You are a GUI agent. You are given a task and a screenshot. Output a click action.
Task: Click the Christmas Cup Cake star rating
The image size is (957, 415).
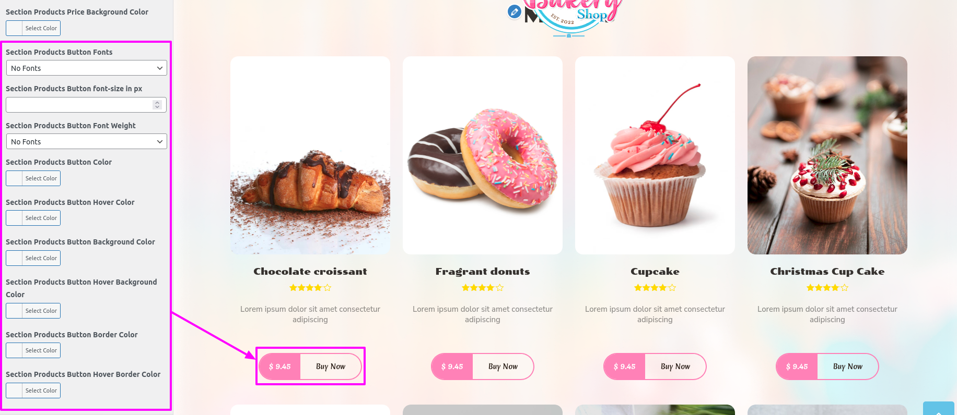(x=827, y=288)
